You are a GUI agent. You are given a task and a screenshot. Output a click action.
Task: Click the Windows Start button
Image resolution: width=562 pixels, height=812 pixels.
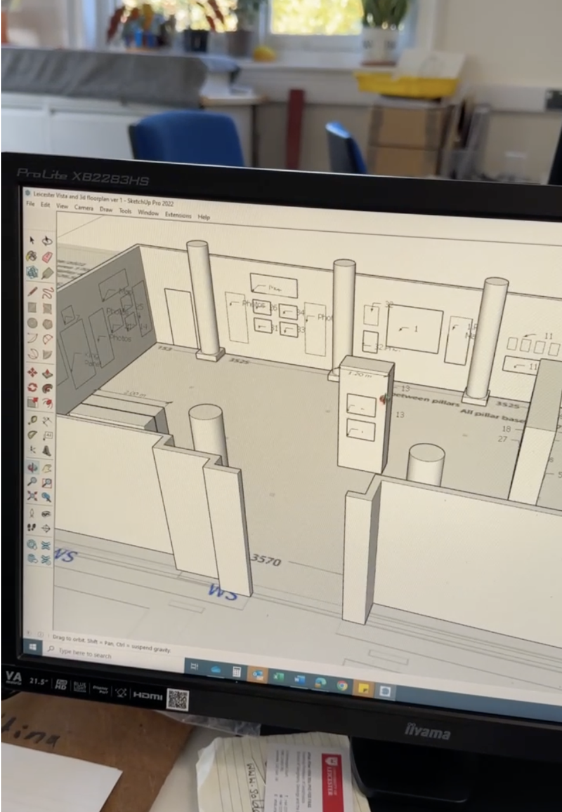(32, 646)
